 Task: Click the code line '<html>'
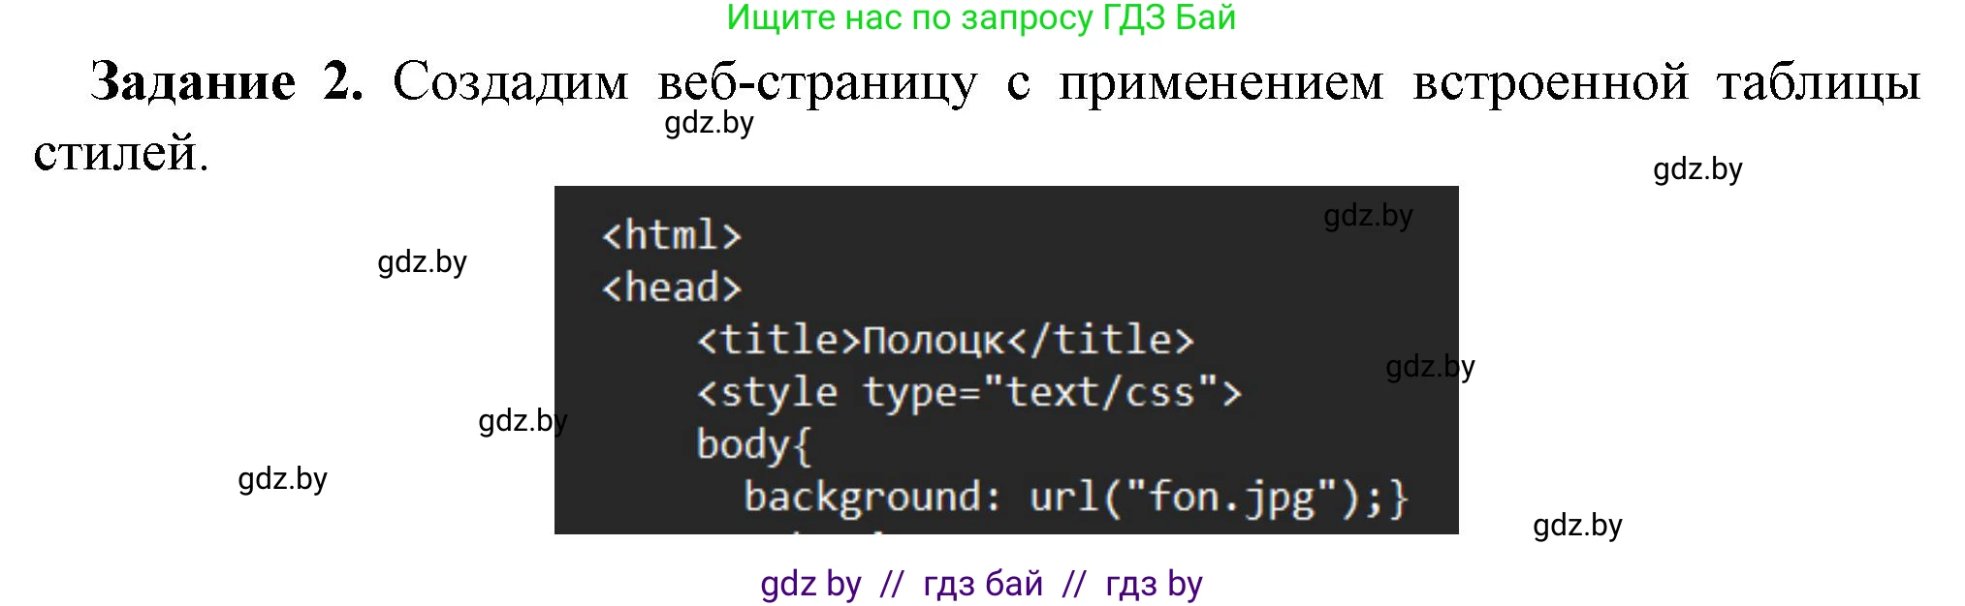click(672, 235)
